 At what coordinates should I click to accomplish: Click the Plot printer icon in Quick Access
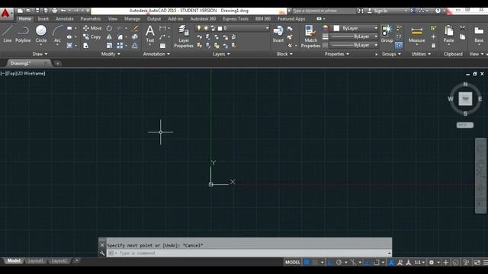54,11
